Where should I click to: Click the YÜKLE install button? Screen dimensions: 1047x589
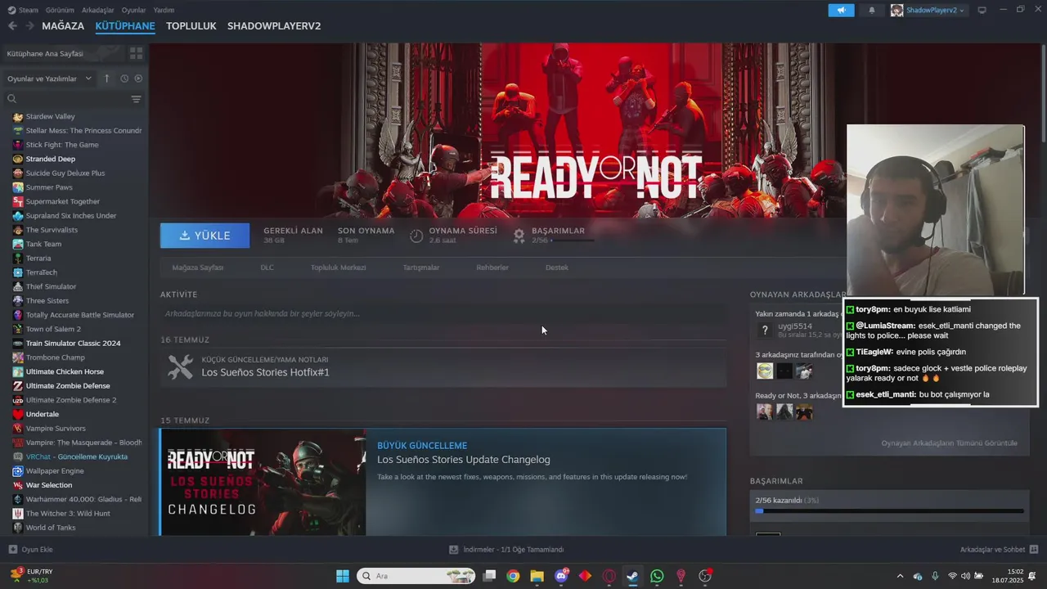tap(205, 236)
